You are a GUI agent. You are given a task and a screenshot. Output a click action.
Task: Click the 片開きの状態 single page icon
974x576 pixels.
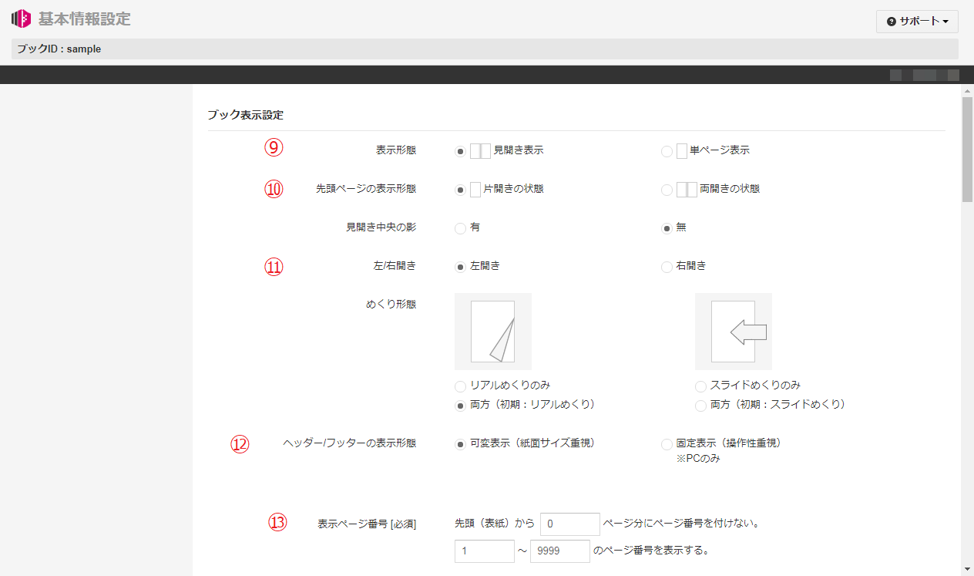pyautogui.click(x=475, y=189)
